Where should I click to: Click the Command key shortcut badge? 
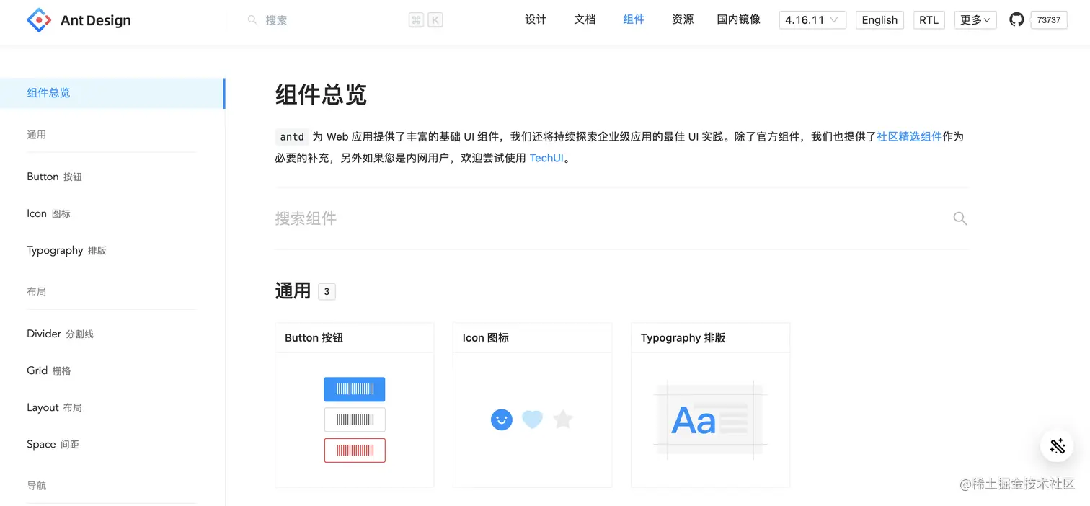(x=416, y=20)
